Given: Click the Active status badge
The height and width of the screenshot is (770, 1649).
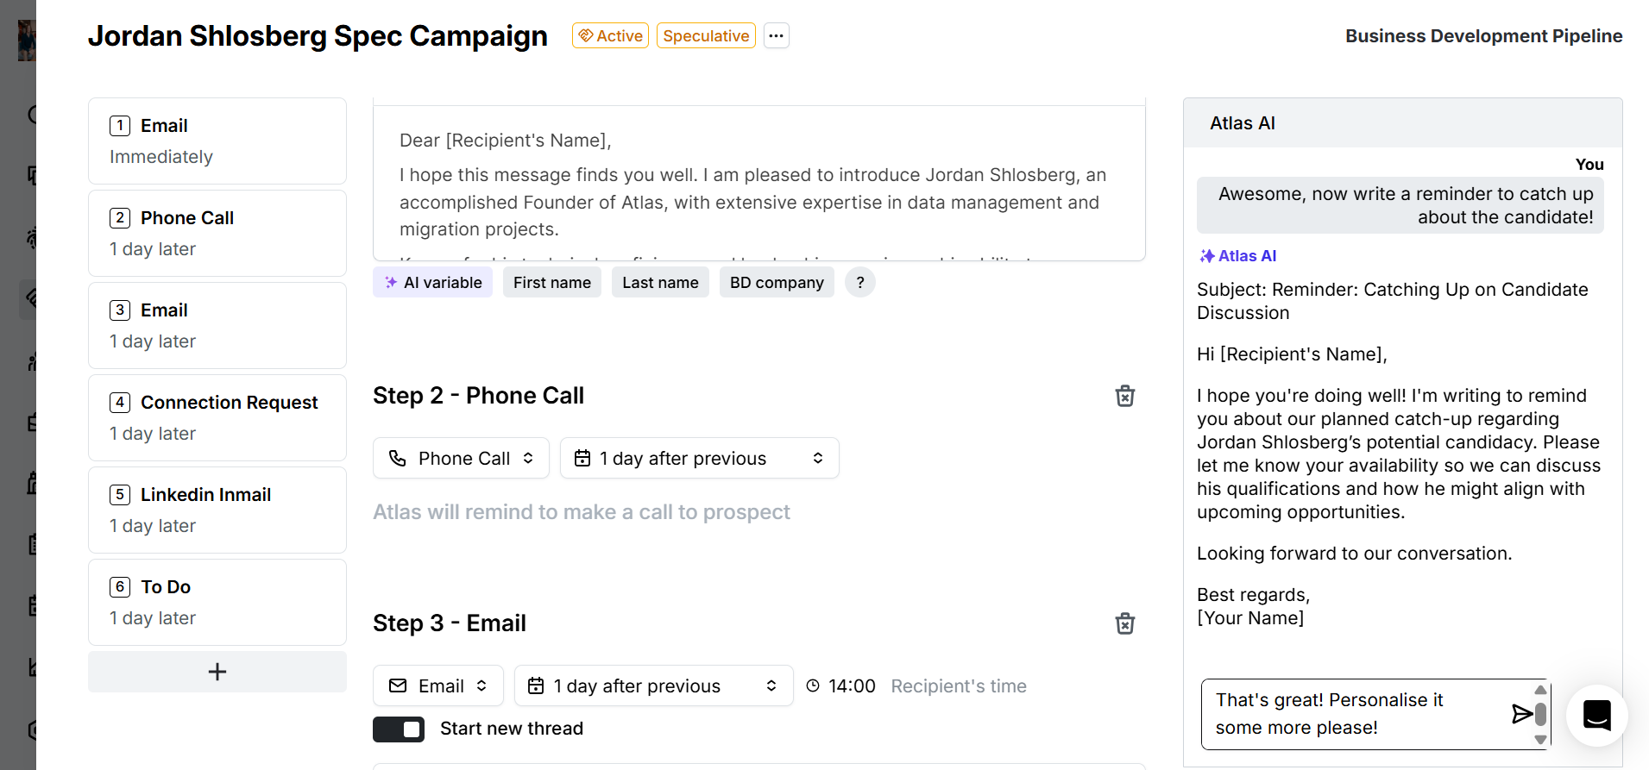Looking at the screenshot, I should 610,35.
